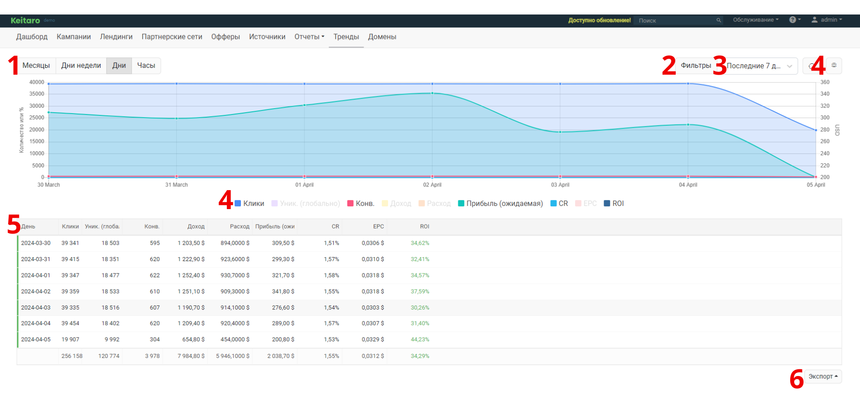Click the 04 April axis label
This screenshot has height=415, width=860.
point(688,185)
